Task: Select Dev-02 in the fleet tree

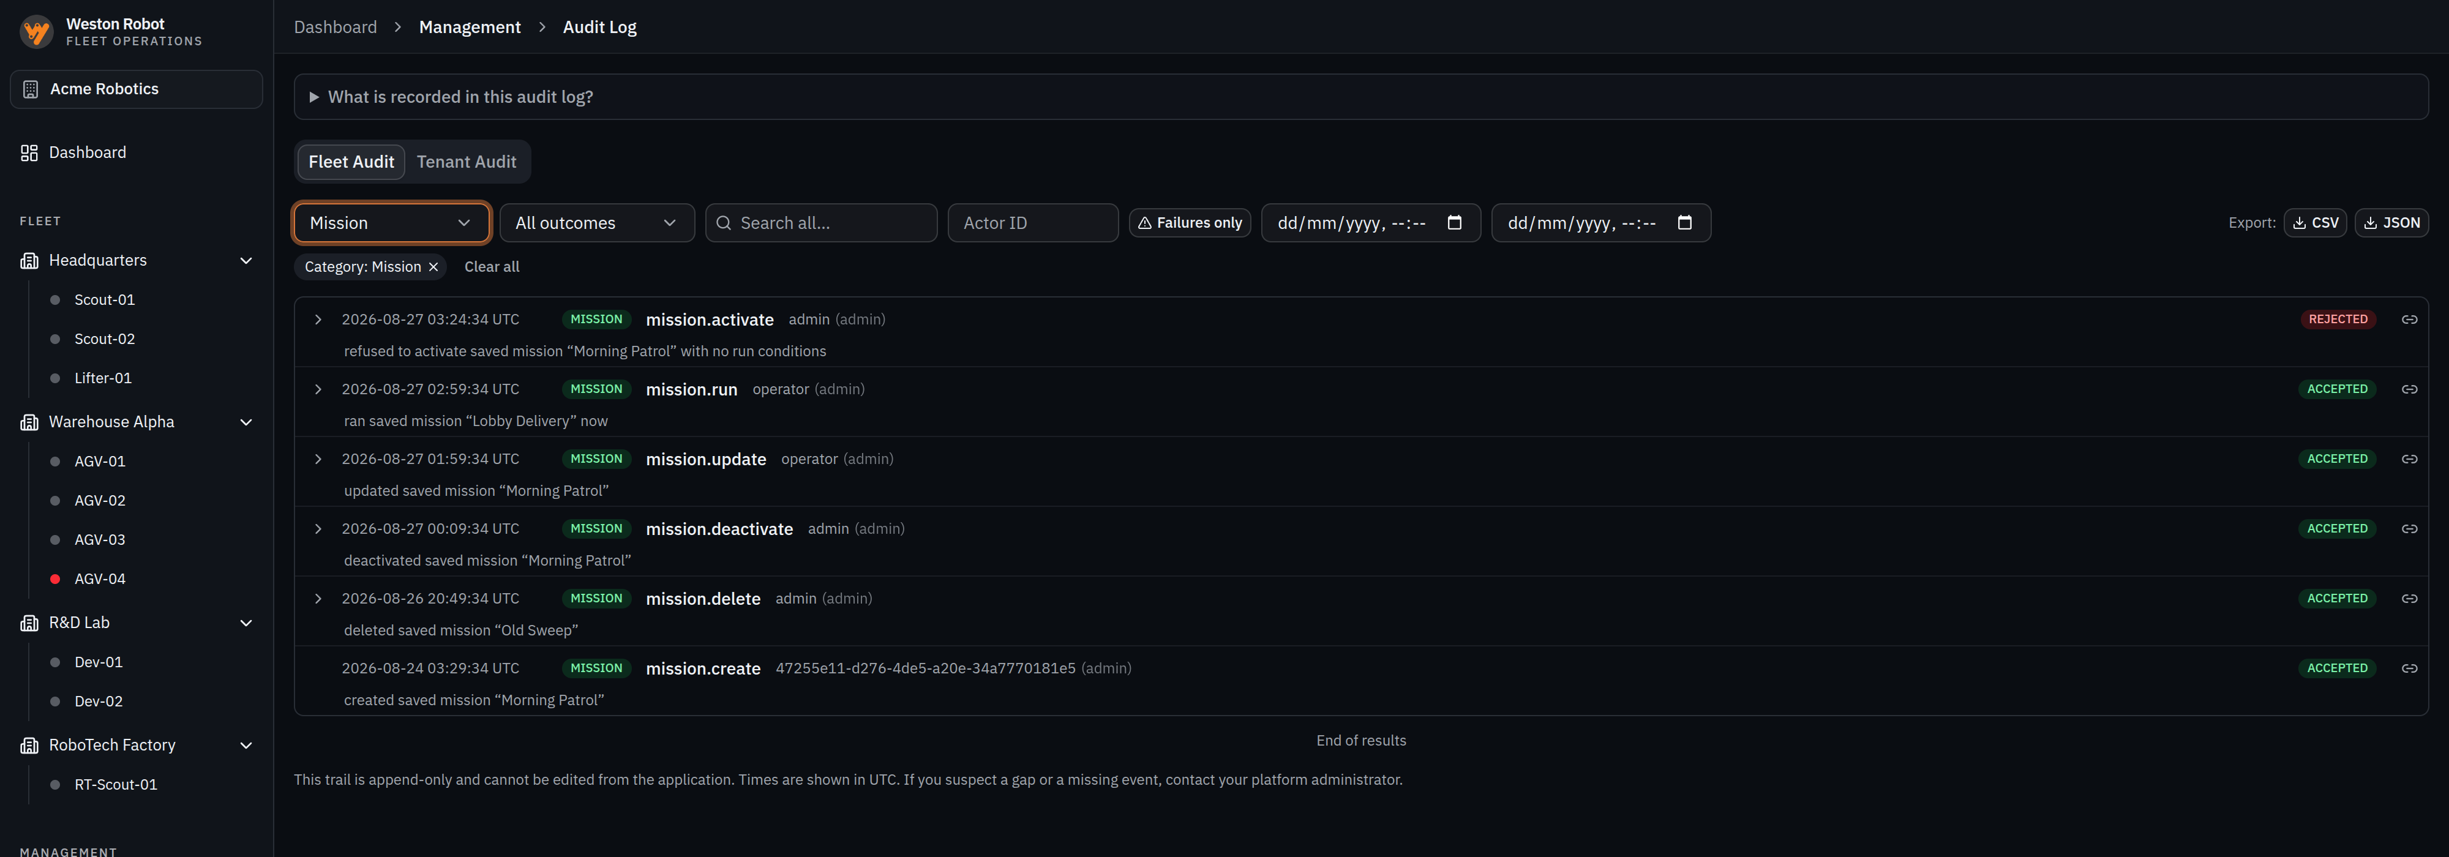Action: coord(99,701)
